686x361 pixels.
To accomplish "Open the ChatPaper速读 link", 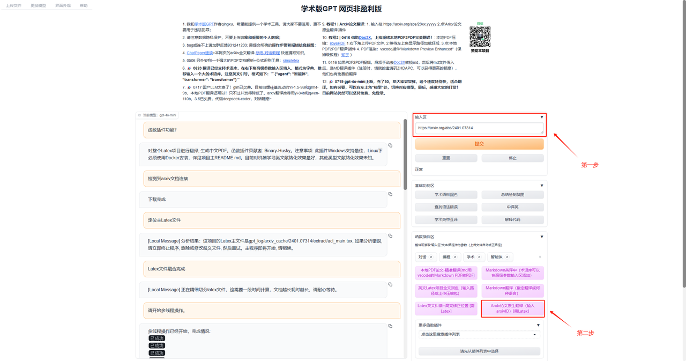I will coord(199,53).
